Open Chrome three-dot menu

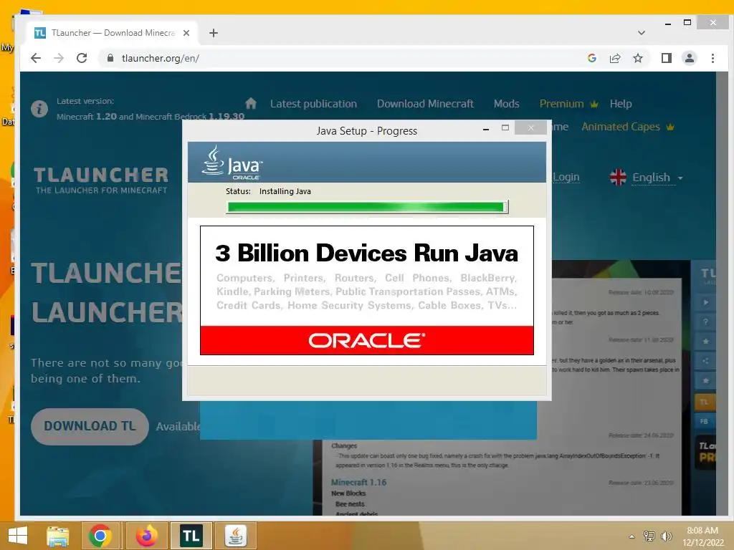(x=712, y=58)
